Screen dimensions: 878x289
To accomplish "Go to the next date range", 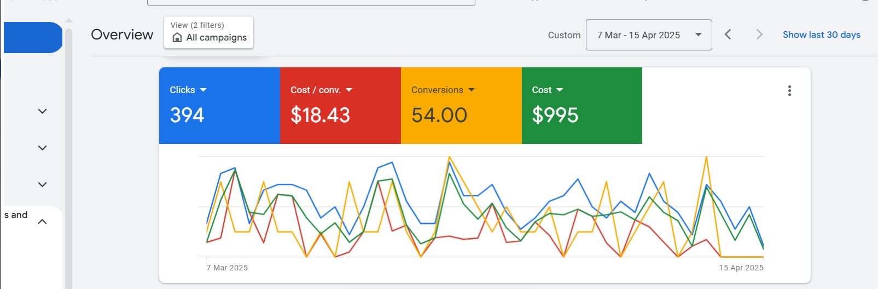I will [759, 34].
